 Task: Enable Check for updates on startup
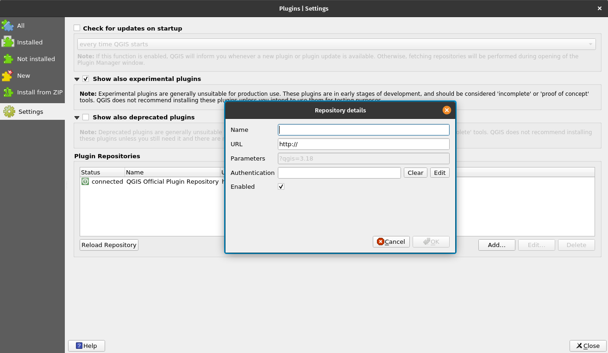point(77,28)
